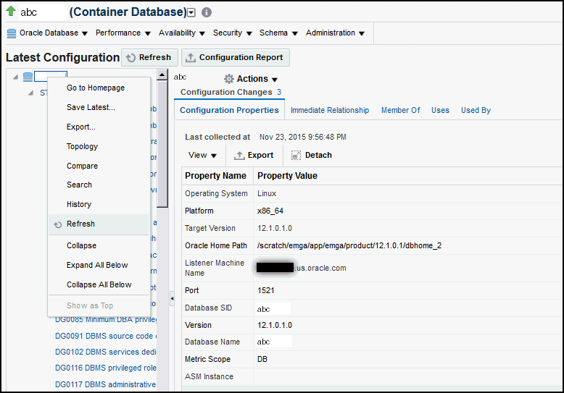The height and width of the screenshot is (393, 564).
Task: Open the Configuration Changes 3 link
Action: coord(231,93)
